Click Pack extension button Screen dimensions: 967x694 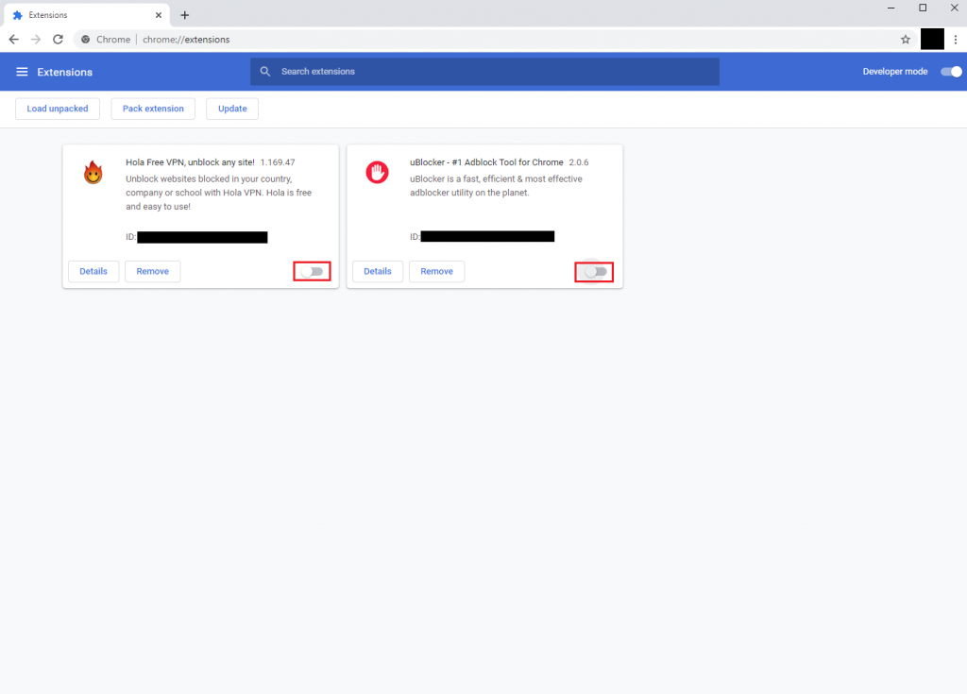click(x=153, y=109)
